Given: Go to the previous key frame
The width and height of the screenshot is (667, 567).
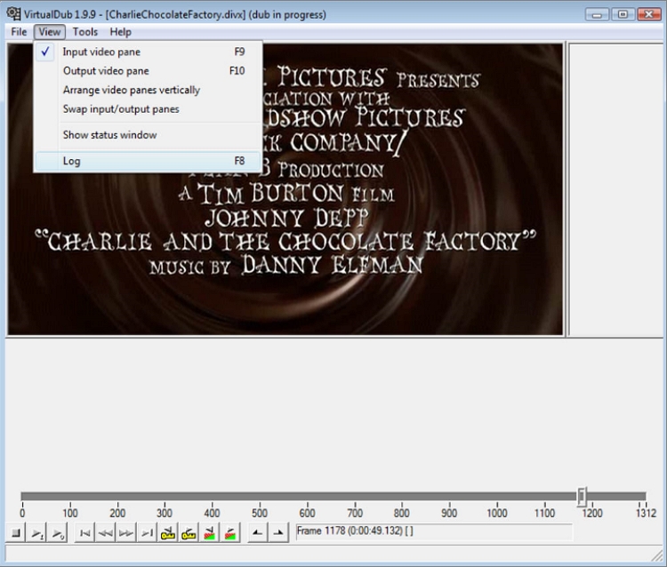Looking at the screenshot, I should (x=168, y=532).
